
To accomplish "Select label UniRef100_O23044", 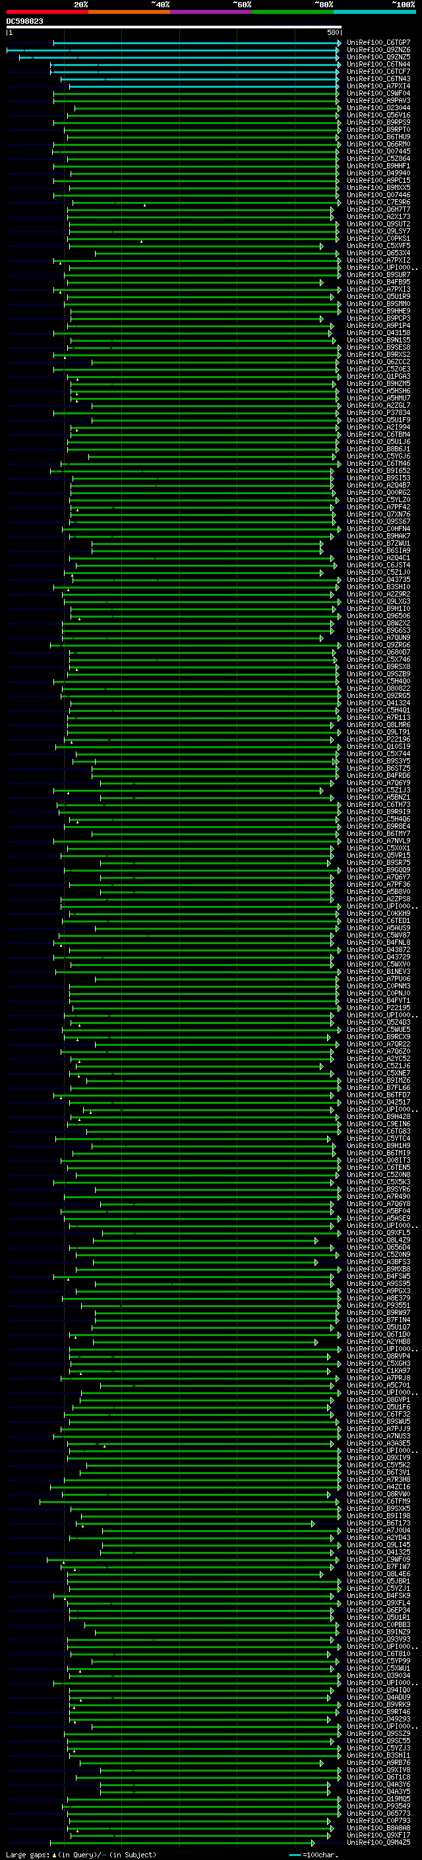I will coord(378,108).
